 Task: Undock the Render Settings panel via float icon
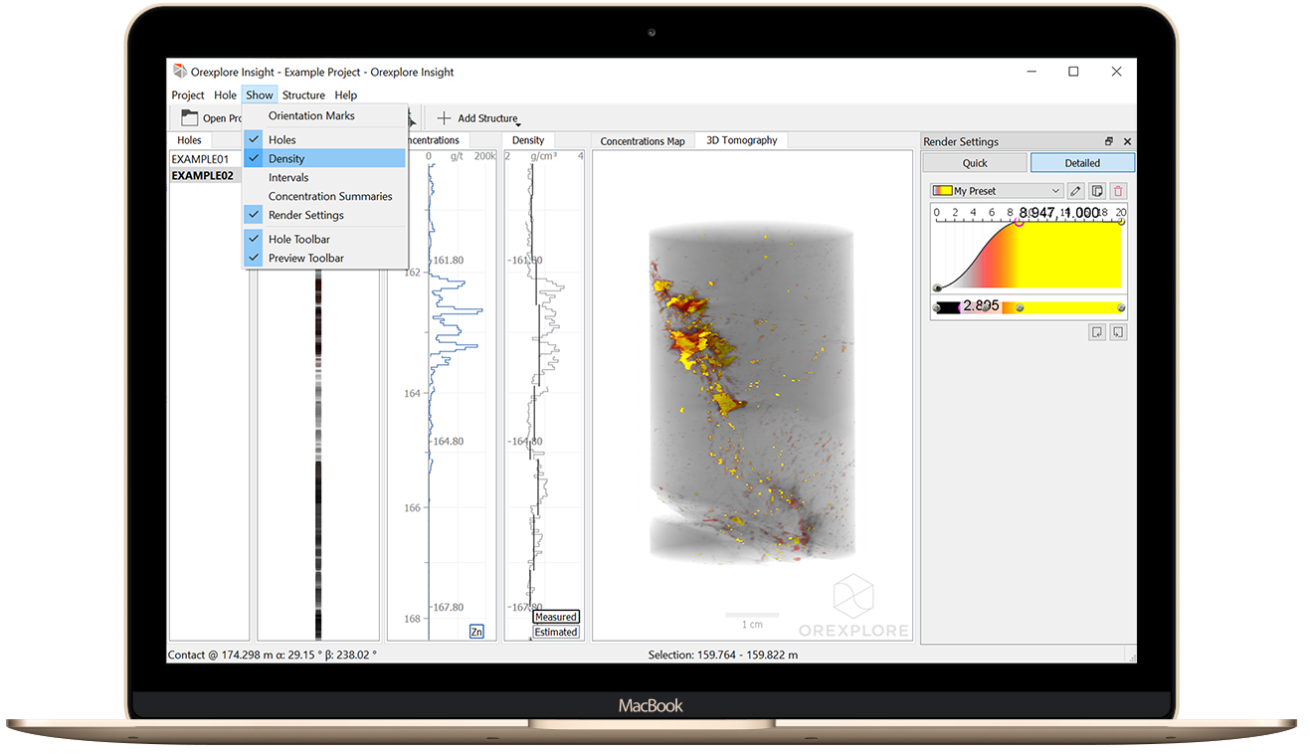(1108, 141)
